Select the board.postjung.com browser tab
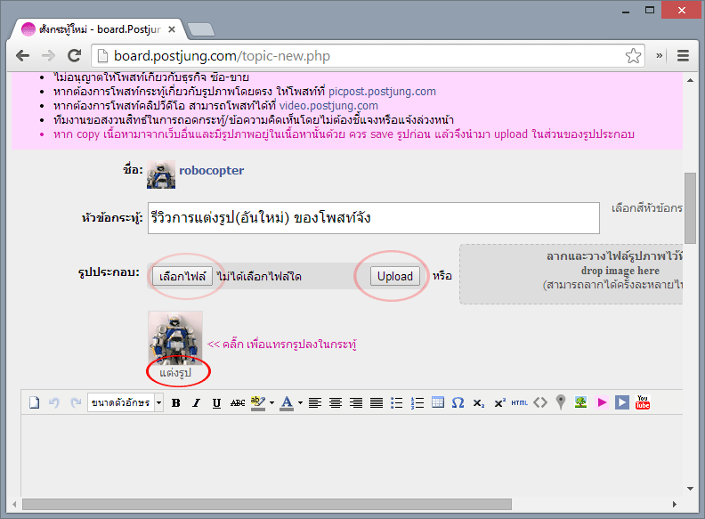 (98, 28)
